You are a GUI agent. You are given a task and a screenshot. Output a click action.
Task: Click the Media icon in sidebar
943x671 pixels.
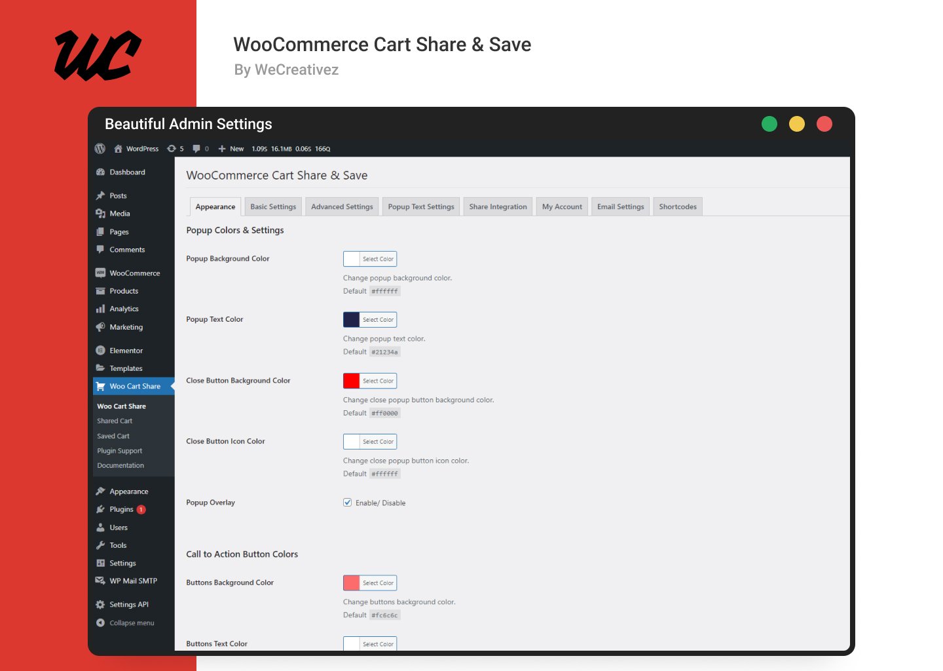pyautogui.click(x=100, y=214)
